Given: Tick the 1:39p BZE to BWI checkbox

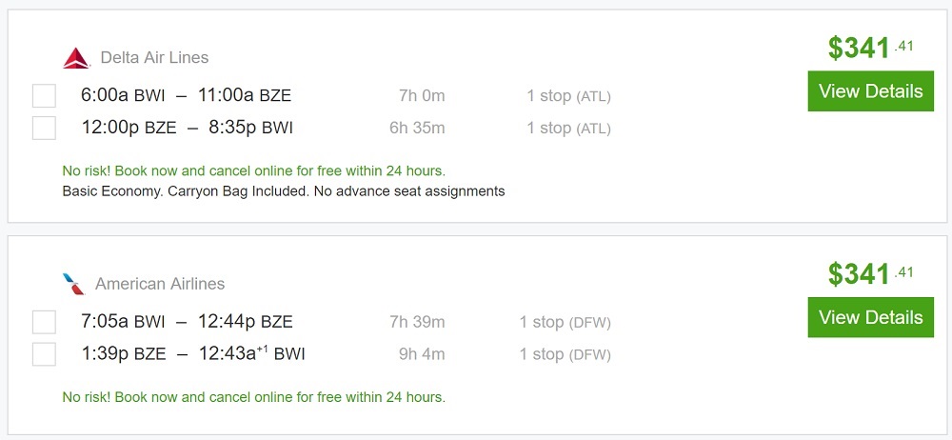Looking at the screenshot, I should click(x=44, y=354).
